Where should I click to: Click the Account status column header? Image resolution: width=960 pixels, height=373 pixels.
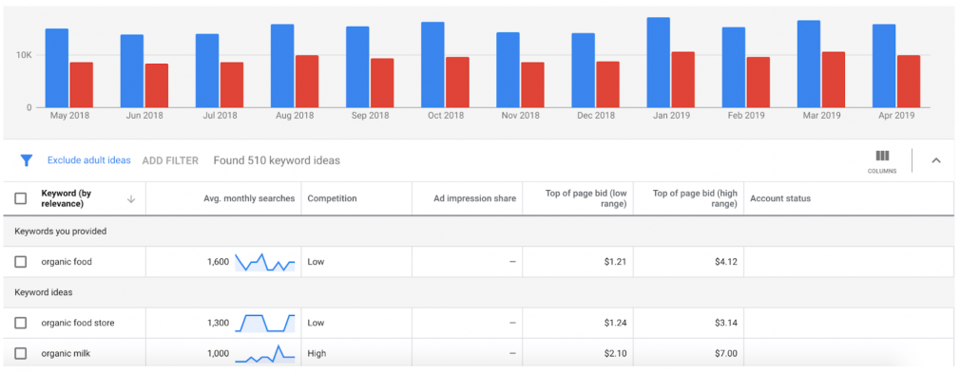pyautogui.click(x=780, y=198)
